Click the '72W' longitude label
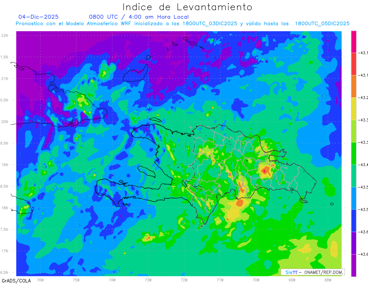368x284 pixels. click(x=184, y=280)
